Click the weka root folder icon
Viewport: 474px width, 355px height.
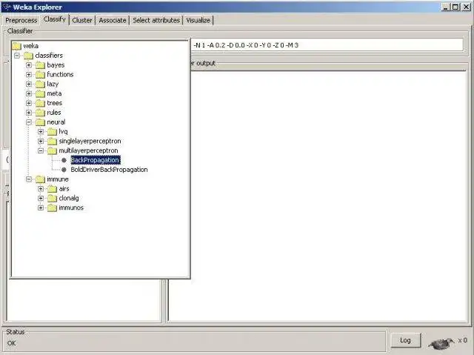click(x=16, y=46)
